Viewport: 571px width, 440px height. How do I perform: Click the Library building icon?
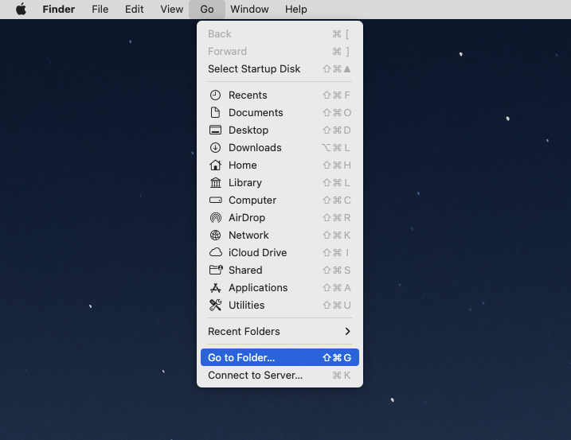pos(215,182)
